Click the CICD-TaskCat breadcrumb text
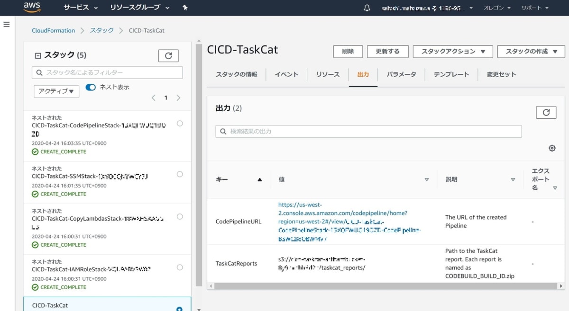569x311 pixels. 147,30
